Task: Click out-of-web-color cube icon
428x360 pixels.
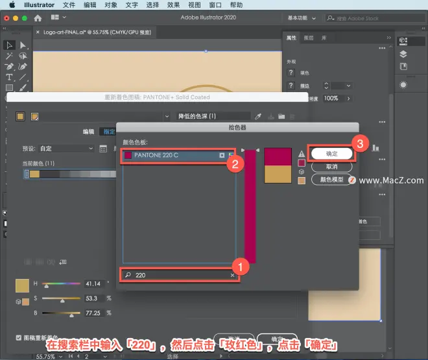Action: [302, 172]
